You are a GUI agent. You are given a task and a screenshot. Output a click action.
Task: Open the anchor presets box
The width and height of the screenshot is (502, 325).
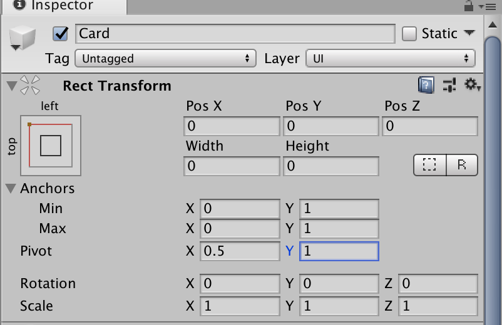click(51, 146)
